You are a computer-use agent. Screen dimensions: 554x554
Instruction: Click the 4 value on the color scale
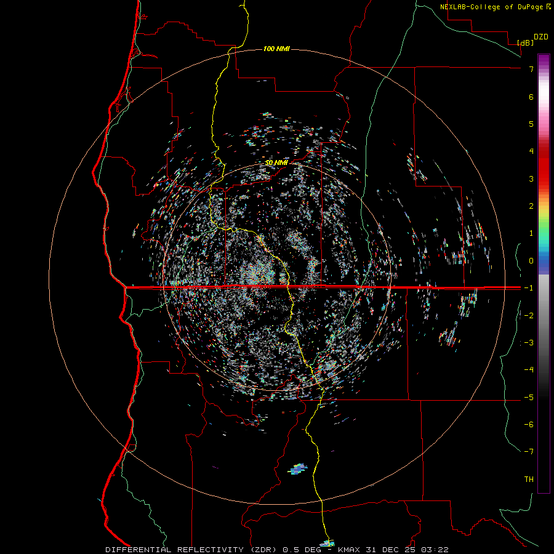(x=531, y=151)
